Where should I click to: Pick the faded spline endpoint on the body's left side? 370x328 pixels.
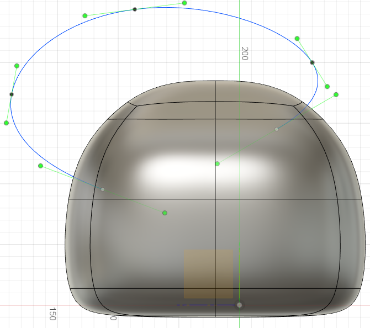click(x=103, y=189)
